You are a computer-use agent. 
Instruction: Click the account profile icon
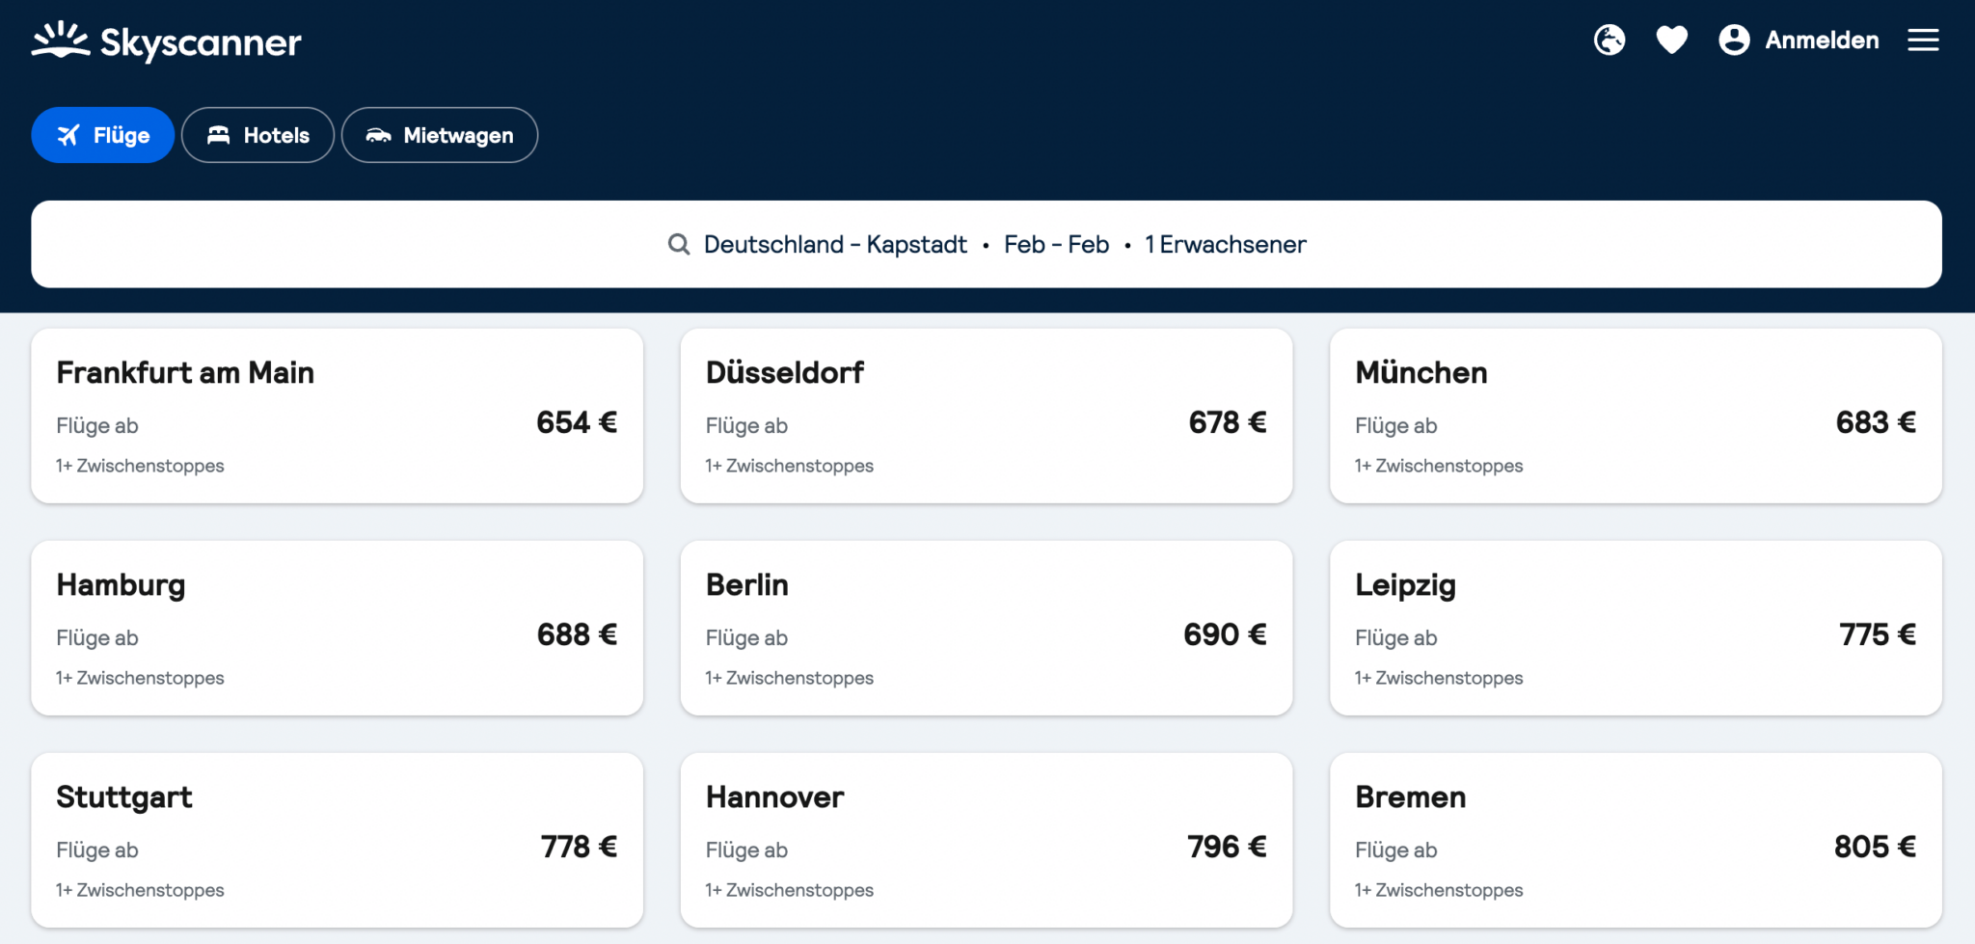(x=1733, y=40)
